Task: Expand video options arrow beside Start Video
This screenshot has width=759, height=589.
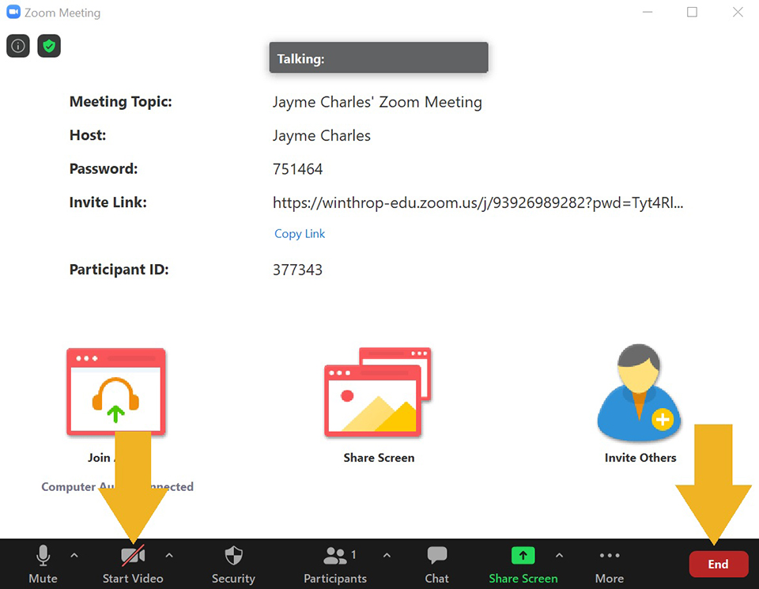Action: point(169,556)
